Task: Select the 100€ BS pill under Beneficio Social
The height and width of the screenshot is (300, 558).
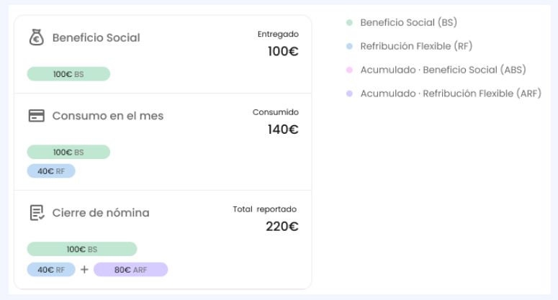Action: coord(68,74)
